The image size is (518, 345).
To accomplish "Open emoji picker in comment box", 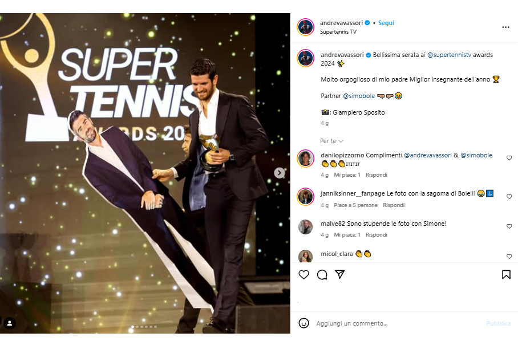I will pos(304,323).
